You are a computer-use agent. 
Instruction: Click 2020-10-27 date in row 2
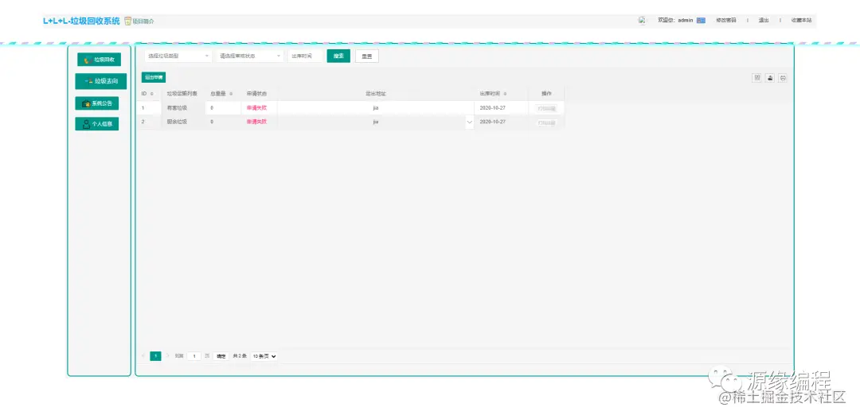pyautogui.click(x=493, y=122)
